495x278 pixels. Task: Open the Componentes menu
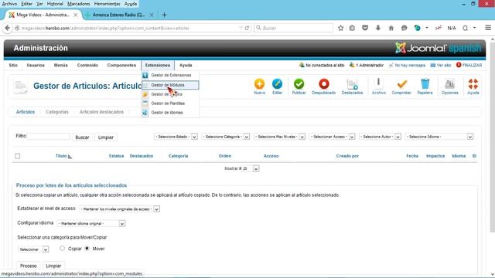[121, 65]
